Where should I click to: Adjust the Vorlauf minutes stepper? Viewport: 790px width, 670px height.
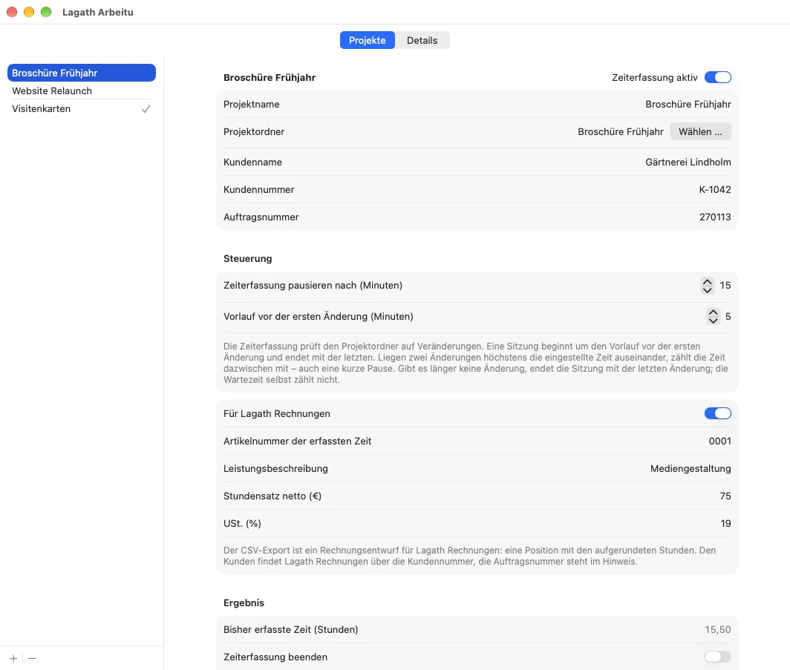[713, 317]
